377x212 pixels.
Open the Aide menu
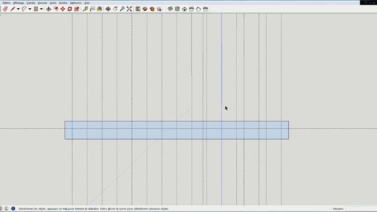click(x=87, y=3)
